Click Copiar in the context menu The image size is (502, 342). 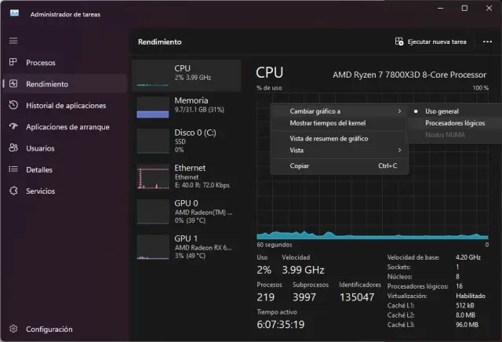click(x=300, y=166)
